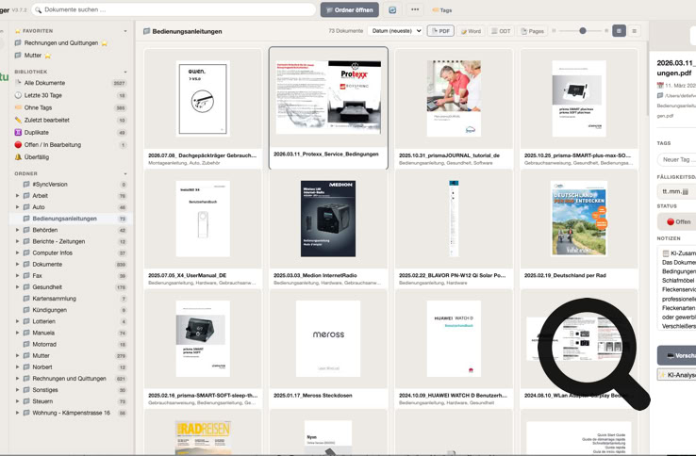Image resolution: width=696 pixels, height=456 pixels.
Task: Click the Zuletzt bearbeitet pencil icon
Action: click(x=18, y=120)
